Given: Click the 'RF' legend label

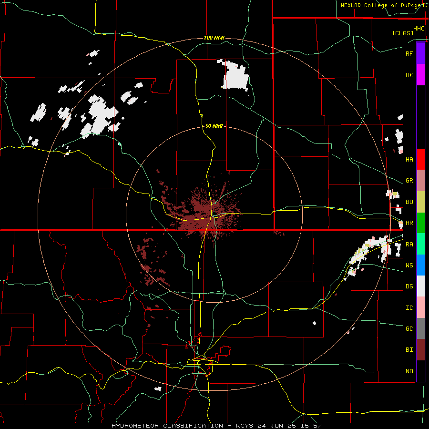Looking at the screenshot, I should point(409,53).
